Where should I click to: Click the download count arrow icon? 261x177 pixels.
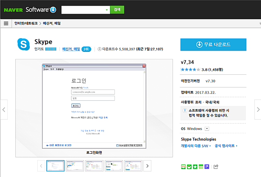click(x=99, y=49)
